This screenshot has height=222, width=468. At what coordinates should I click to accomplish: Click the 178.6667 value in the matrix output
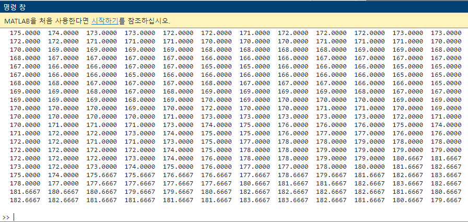tap(293, 175)
